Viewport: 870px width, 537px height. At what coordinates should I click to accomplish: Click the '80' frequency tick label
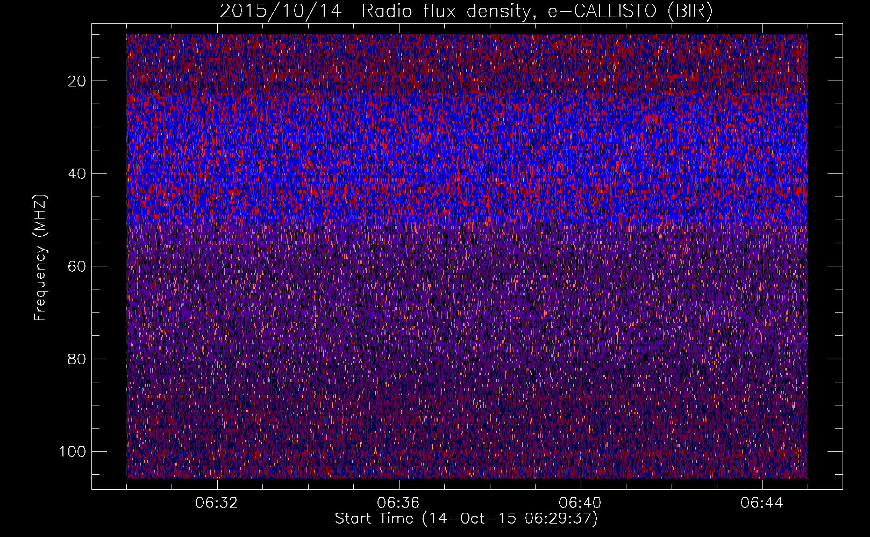(77, 359)
